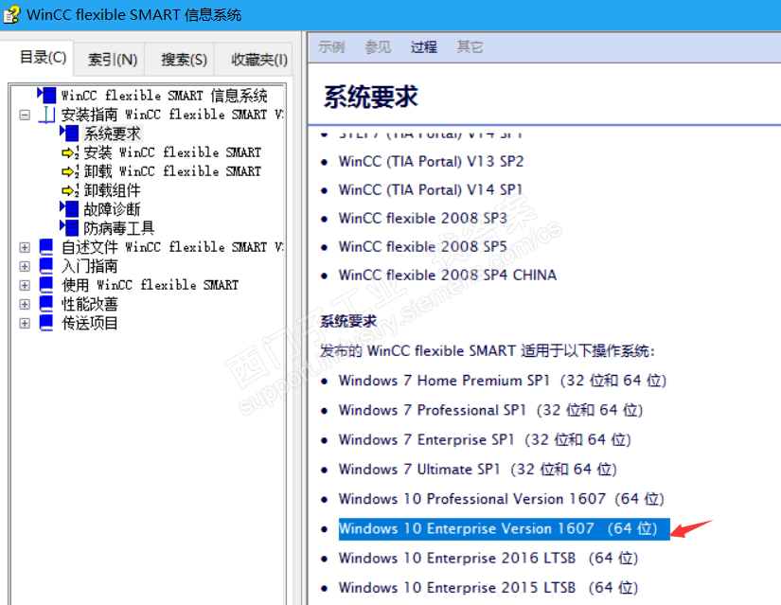The height and width of the screenshot is (605, 781).
Task: Select the 使用 WinCC flexible SMART tree item
Action: pos(150,285)
